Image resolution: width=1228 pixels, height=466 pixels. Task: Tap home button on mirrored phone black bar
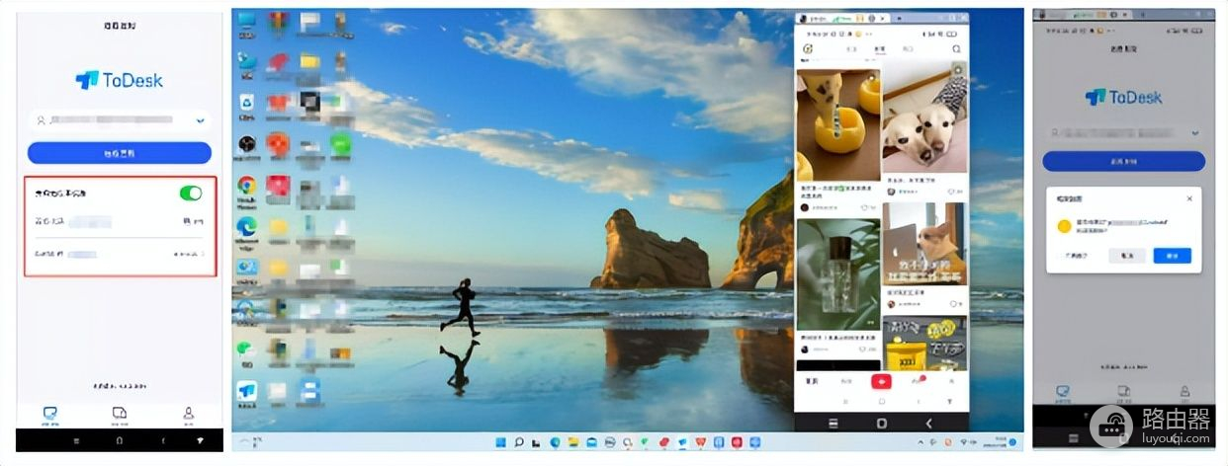pyautogui.click(x=882, y=423)
